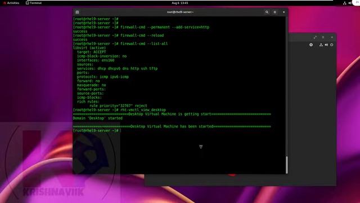Click the last terminal prompt with cursor
Screen dimensions: 360x203
(x=97, y=130)
